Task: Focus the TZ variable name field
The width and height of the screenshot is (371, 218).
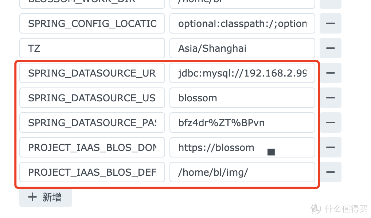Action: pos(92,48)
